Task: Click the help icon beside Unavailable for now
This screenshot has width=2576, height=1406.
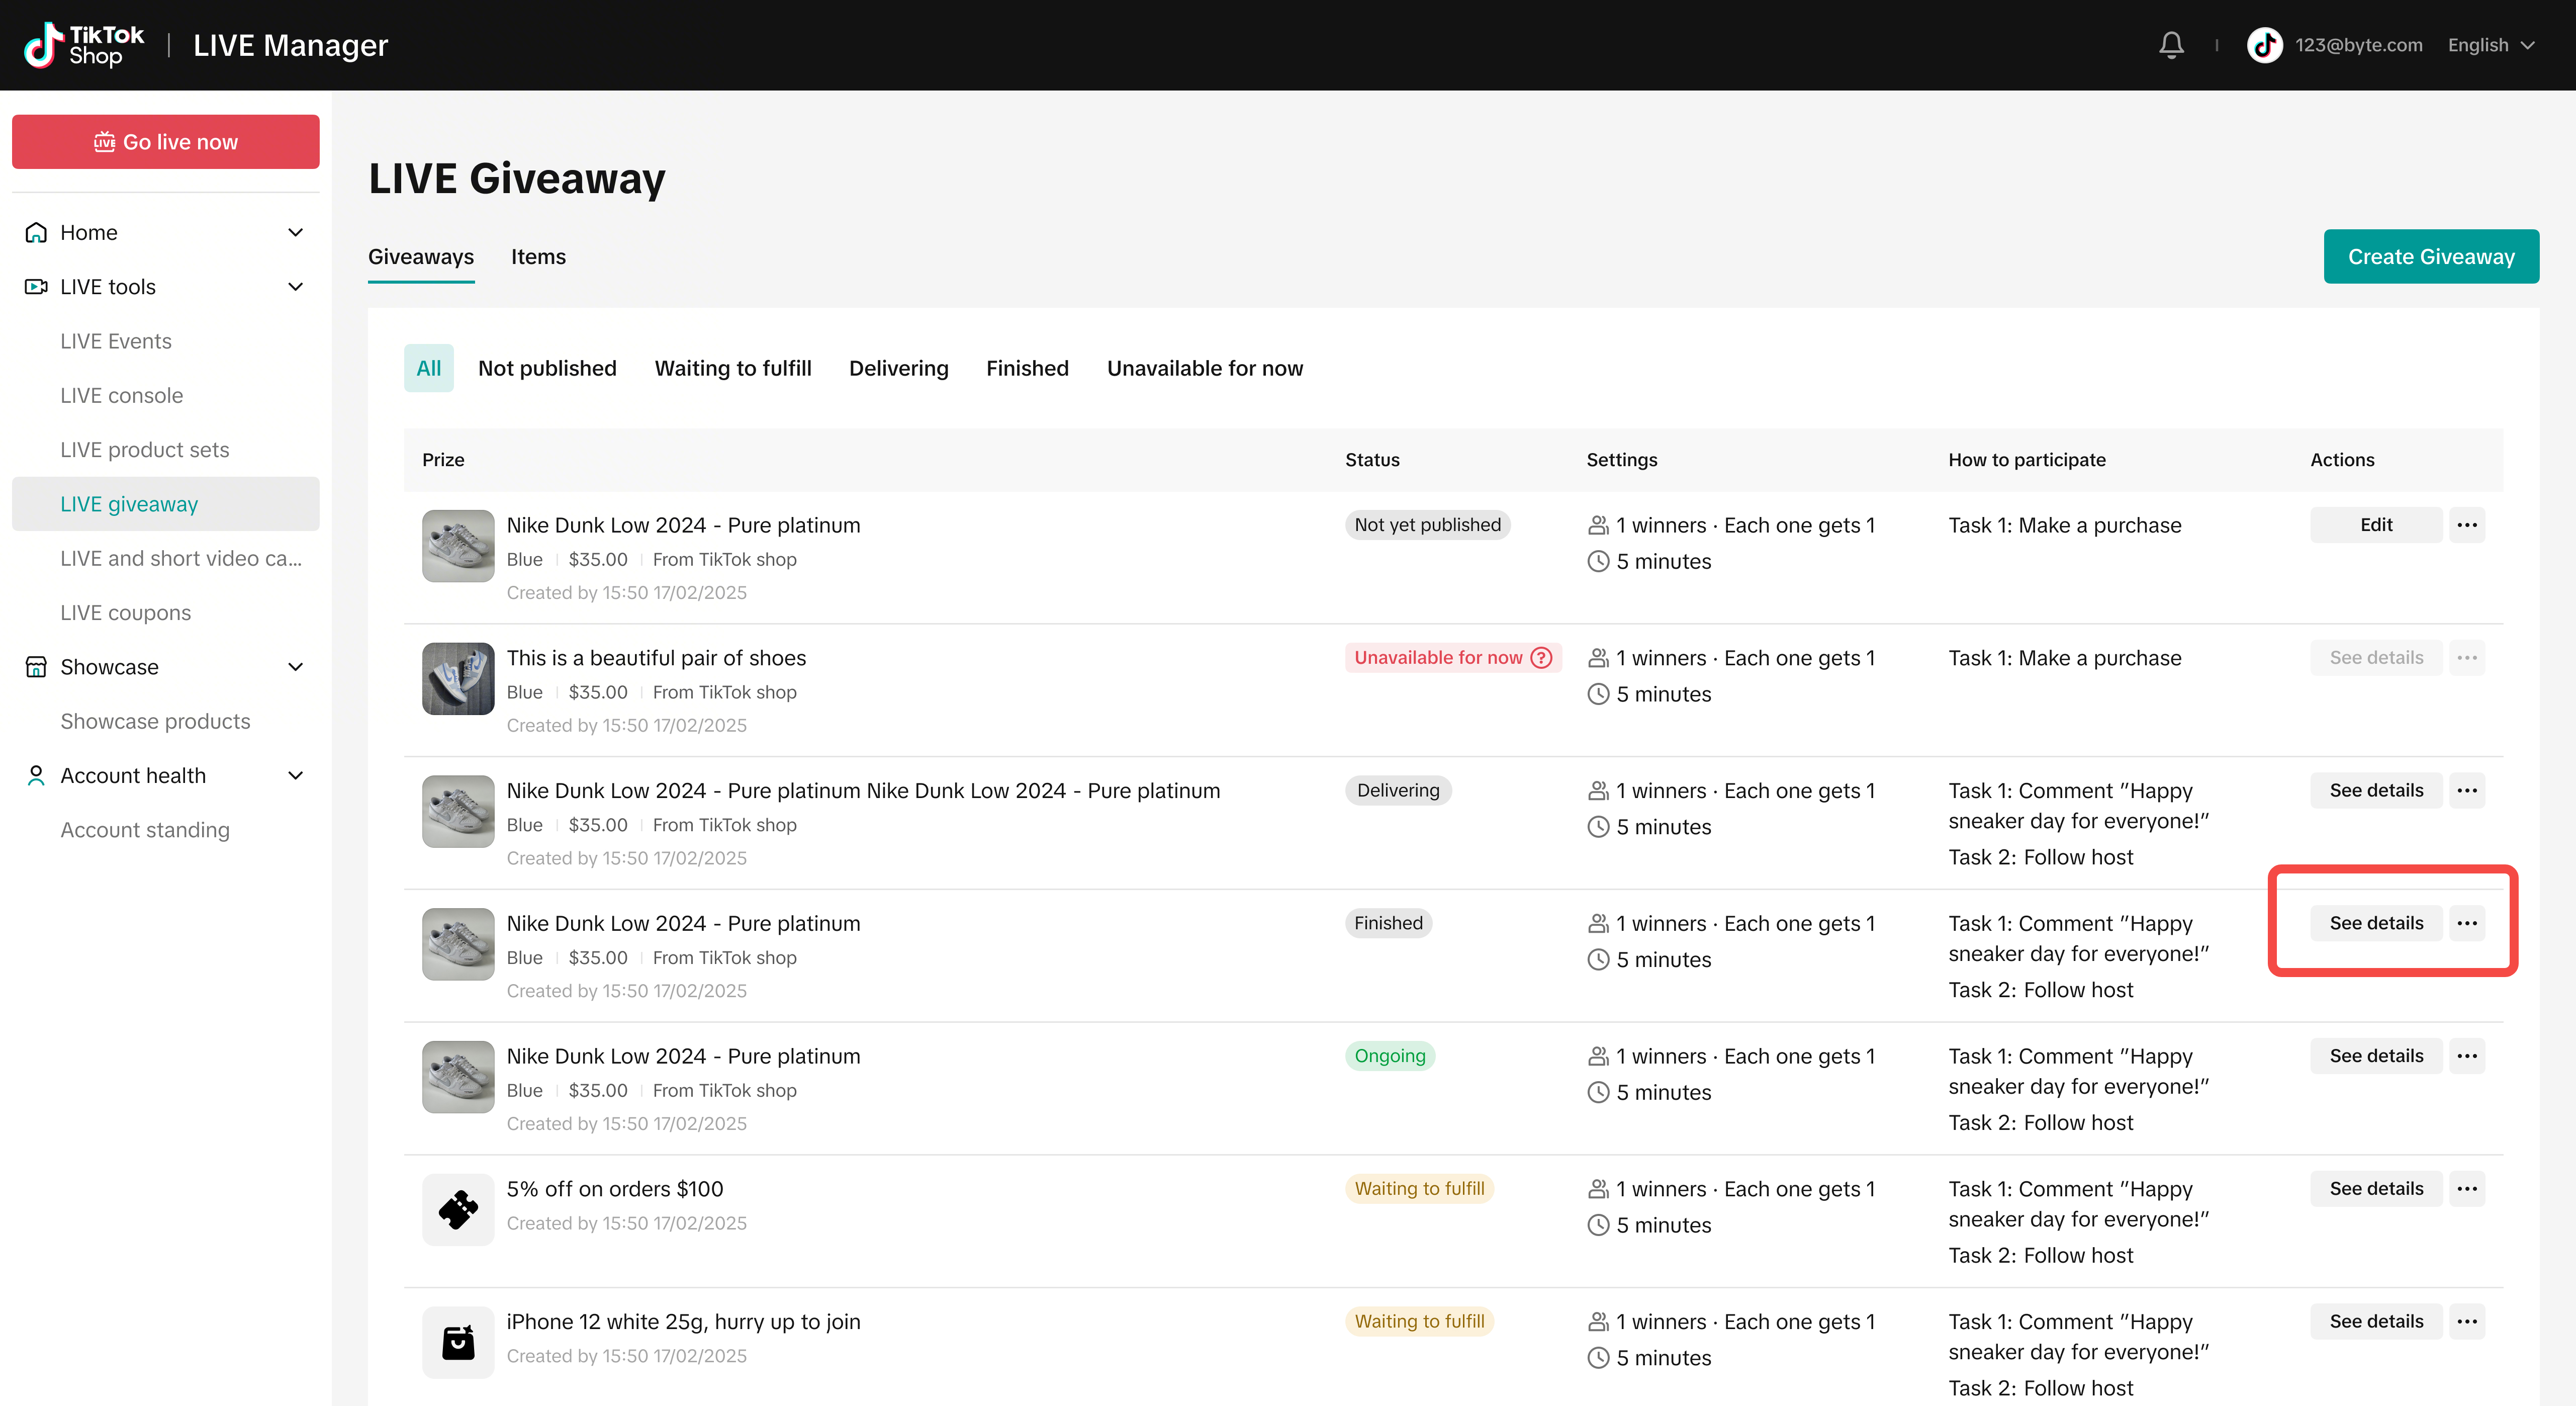Action: click(1542, 658)
